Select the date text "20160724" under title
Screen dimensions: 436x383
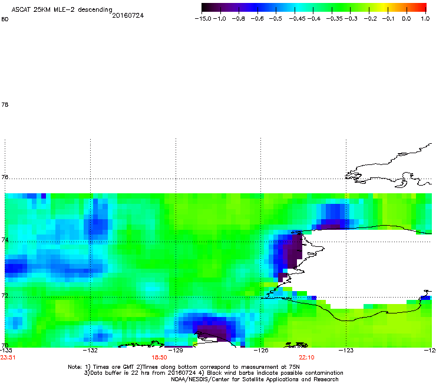(x=128, y=15)
